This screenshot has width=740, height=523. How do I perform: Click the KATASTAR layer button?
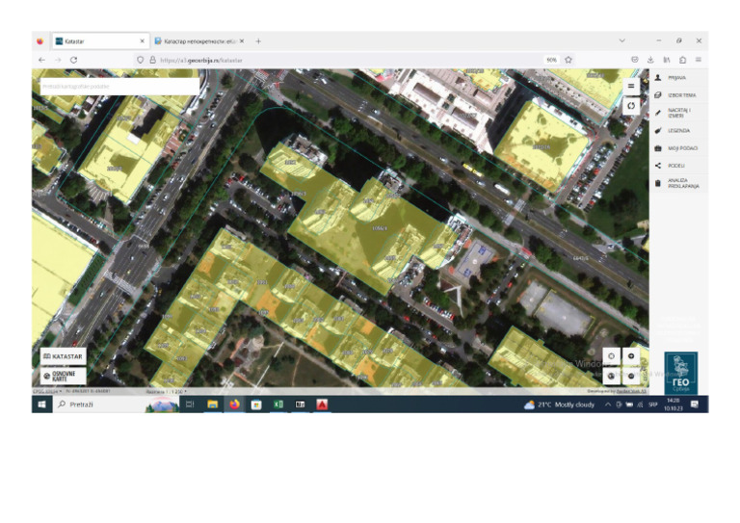click(64, 356)
